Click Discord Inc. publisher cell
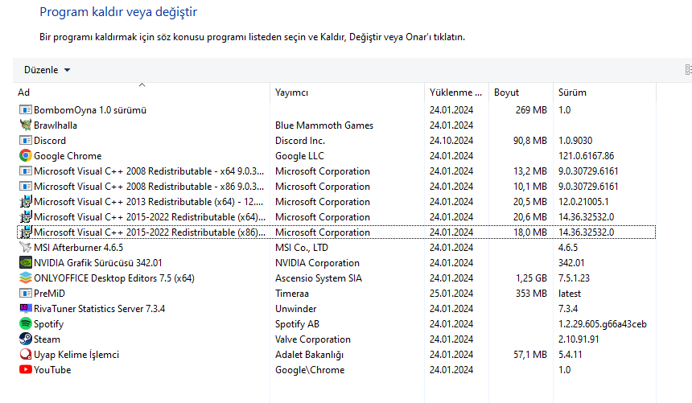 [300, 140]
